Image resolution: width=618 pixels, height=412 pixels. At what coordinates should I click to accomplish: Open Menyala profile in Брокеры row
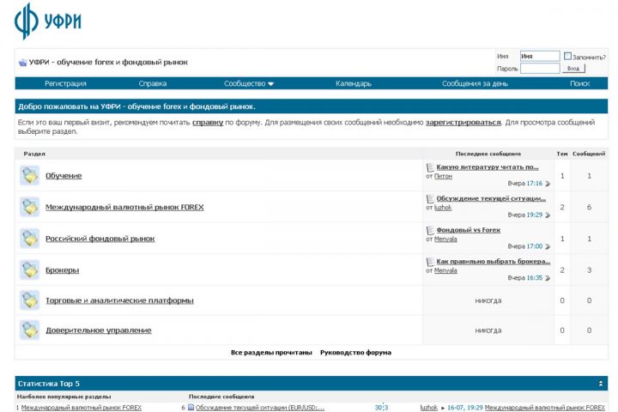pos(445,271)
